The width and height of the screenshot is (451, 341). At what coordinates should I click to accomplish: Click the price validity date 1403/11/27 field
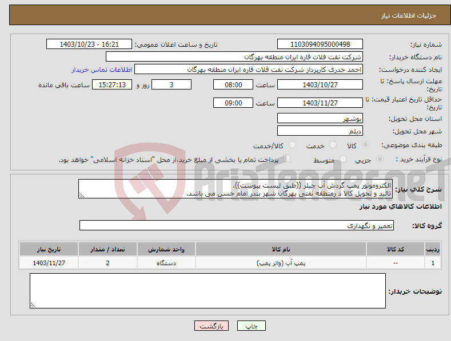(320, 103)
